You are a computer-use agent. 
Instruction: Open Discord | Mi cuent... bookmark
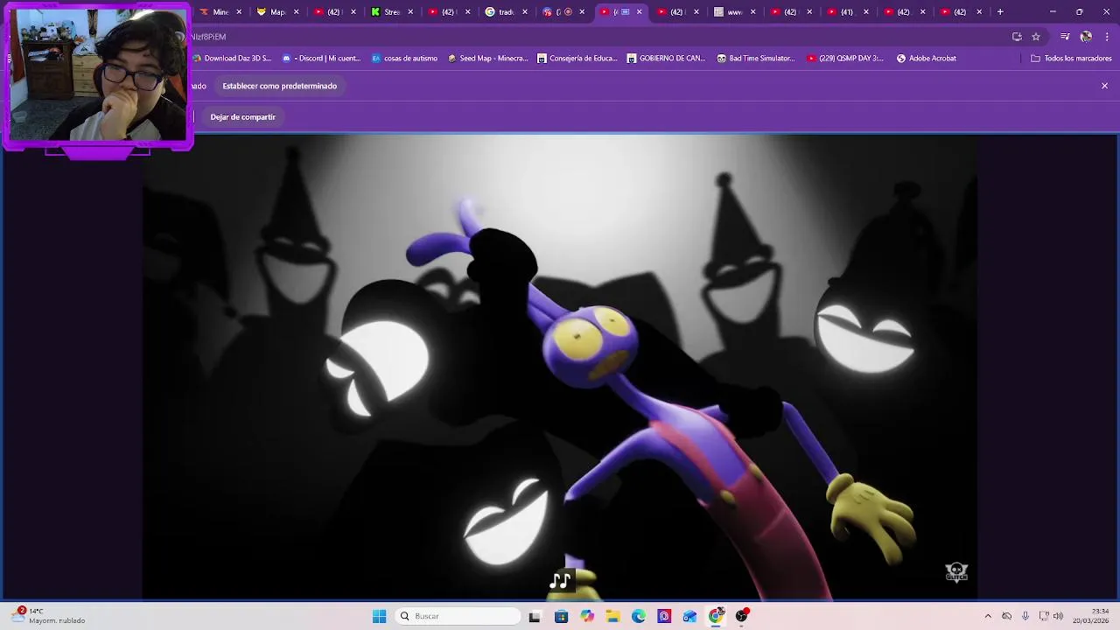(321, 59)
